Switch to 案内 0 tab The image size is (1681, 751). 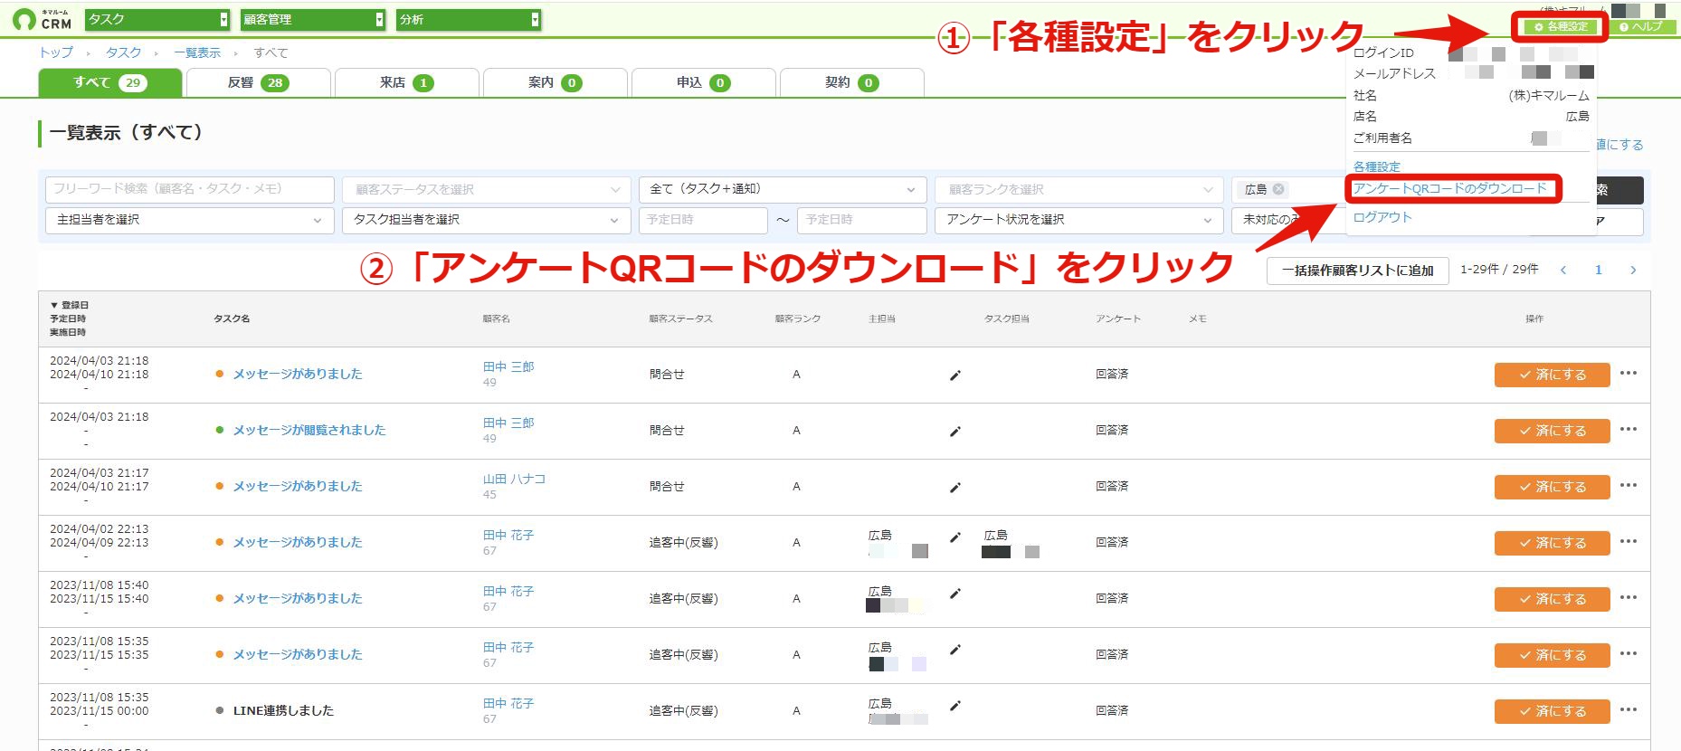555,82
